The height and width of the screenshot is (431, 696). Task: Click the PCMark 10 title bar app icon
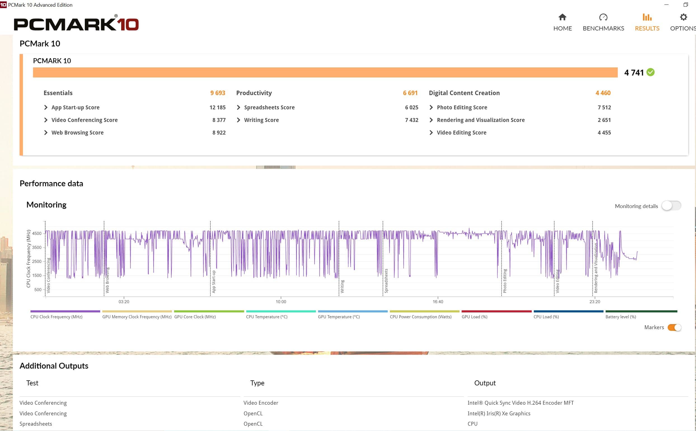coord(3,4)
